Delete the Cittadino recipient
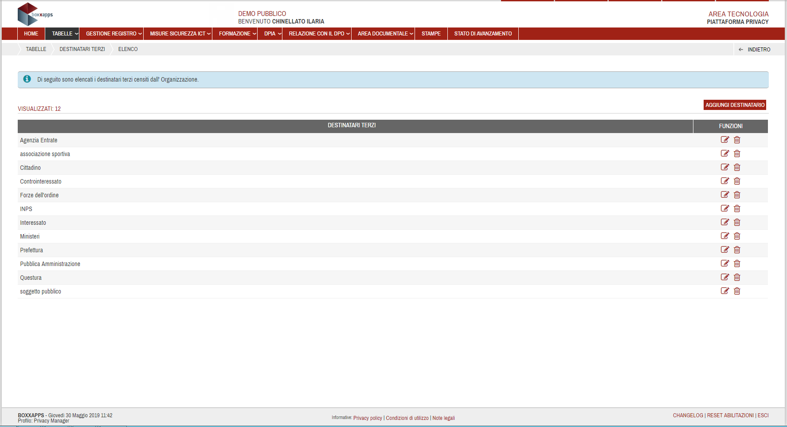787x427 pixels. [x=737, y=167]
